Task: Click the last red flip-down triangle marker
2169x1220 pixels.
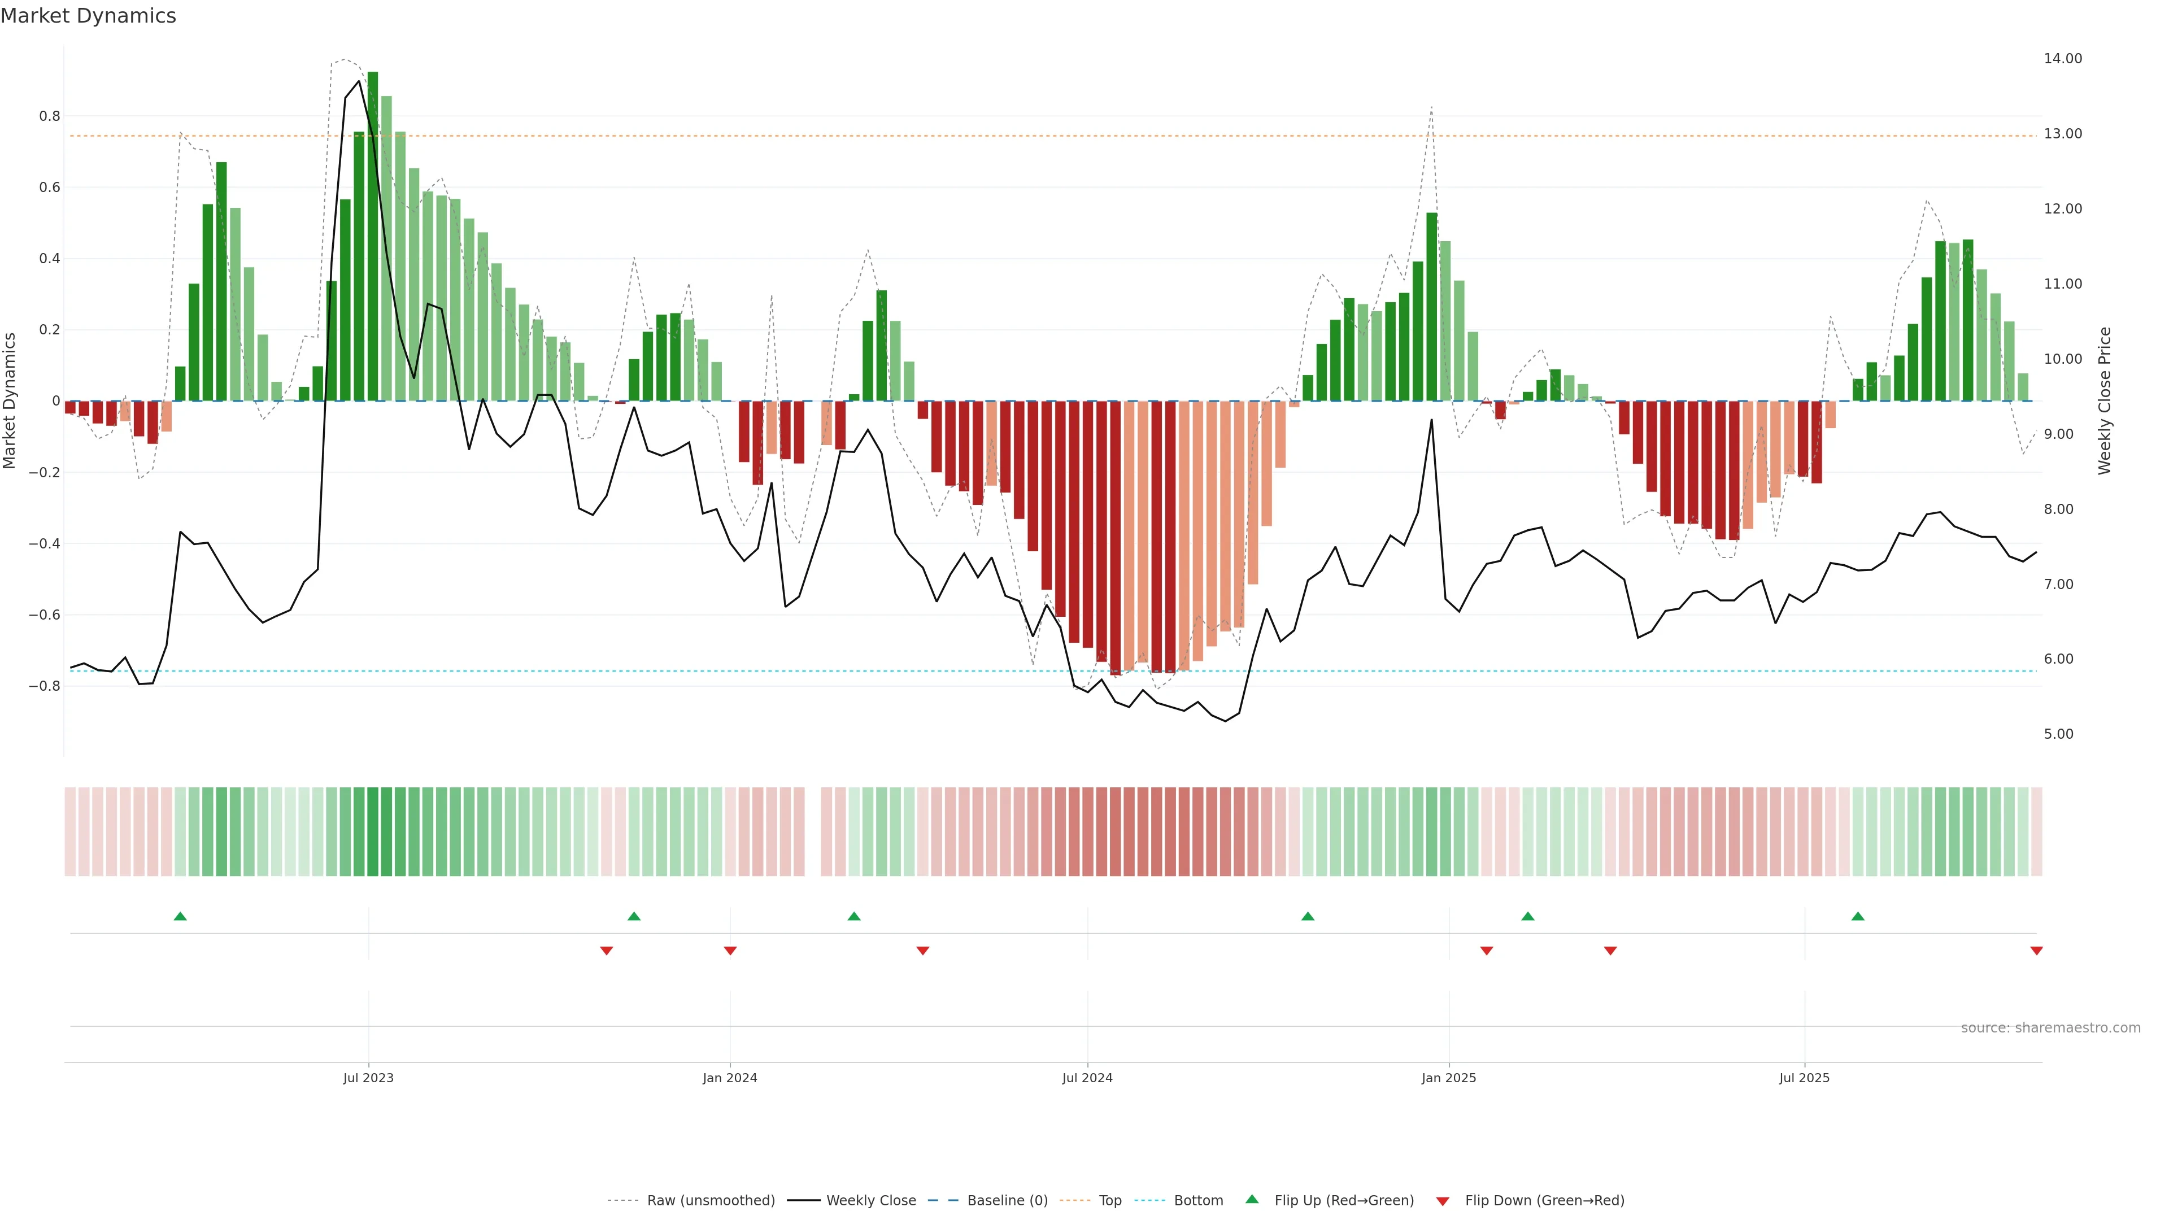Action: [2036, 951]
